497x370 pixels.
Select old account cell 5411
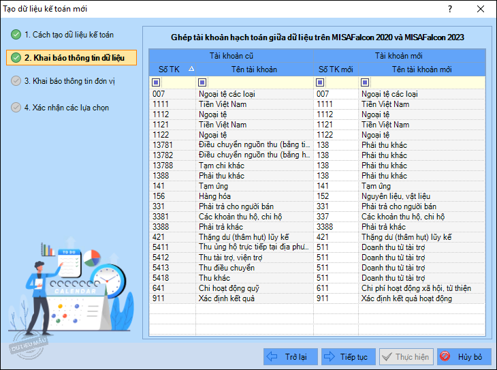pyautogui.click(x=172, y=247)
